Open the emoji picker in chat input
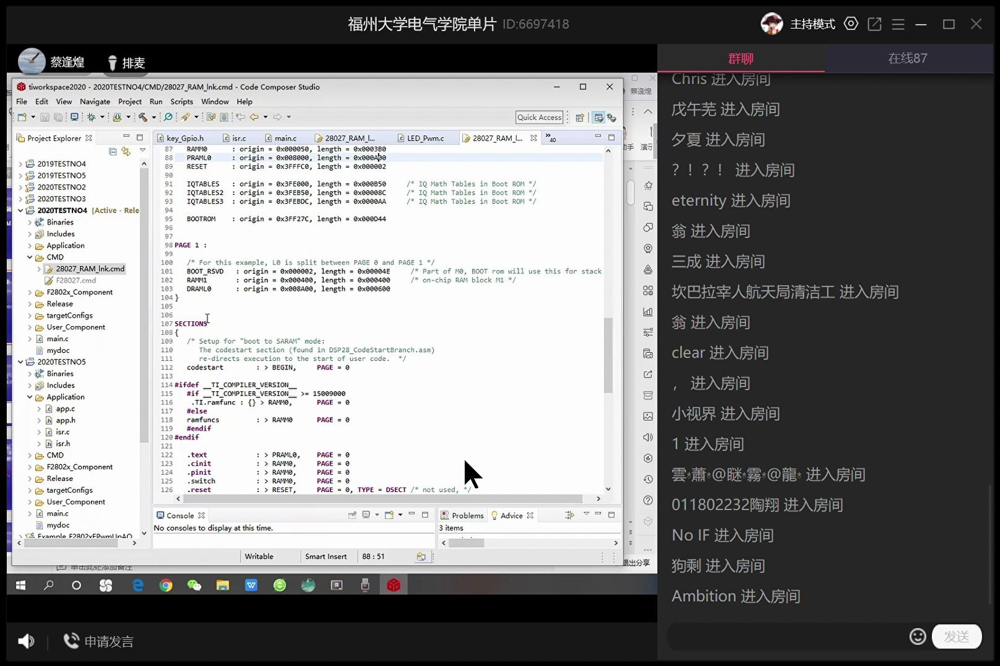Viewport: 1000px width, 666px height. pos(918,636)
